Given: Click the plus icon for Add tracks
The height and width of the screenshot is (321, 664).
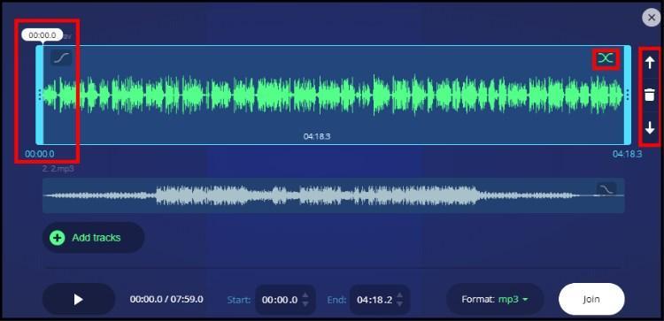Looking at the screenshot, I should 58,238.
